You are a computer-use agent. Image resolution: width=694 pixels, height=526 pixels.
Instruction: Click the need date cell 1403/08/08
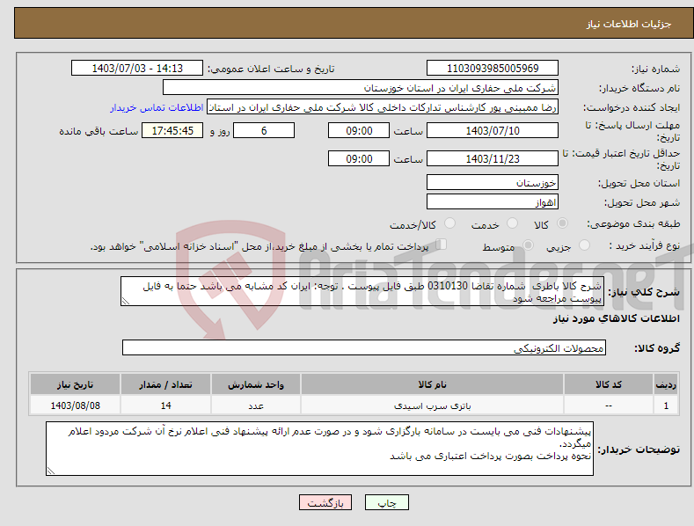click(75, 405)
